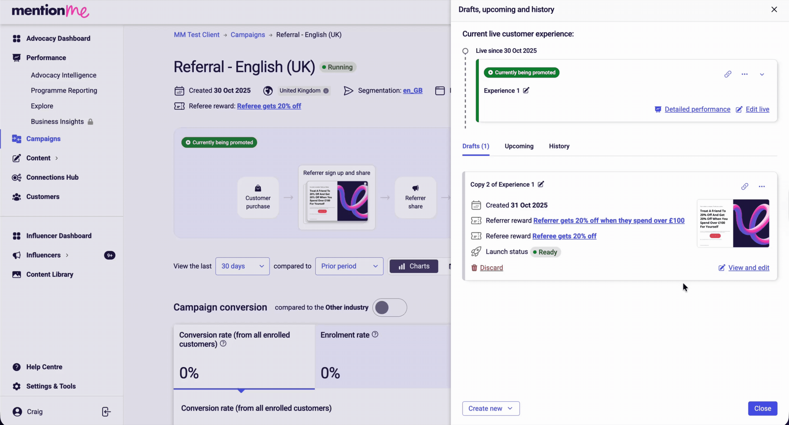The image size is (789, 425).
Task: Open 30 days period dropdown
Action: click(242, 266)
